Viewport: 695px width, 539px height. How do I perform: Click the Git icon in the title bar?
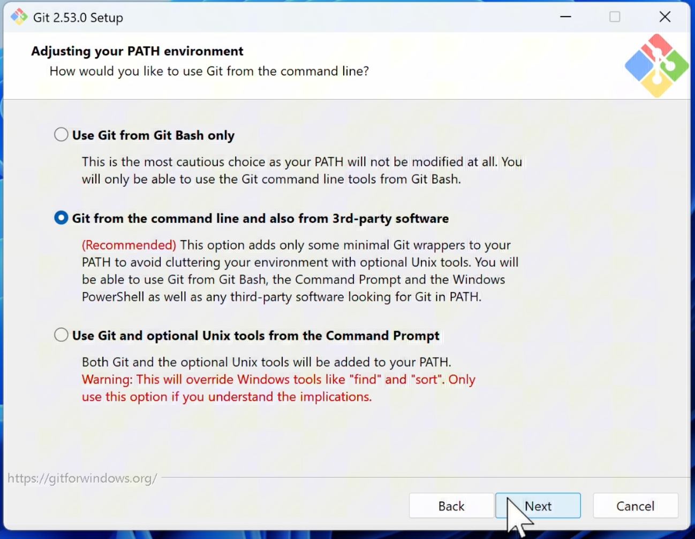click(x=19, y=17)
